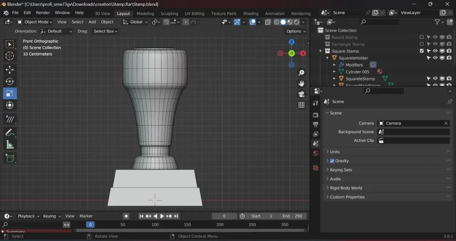Open the outliner filter dropdown
Image resolution: width=456 pixels, height=241 pixels.
(439, 22)
